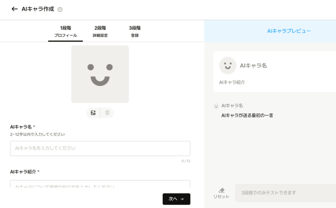Viewport: 336px width, 208px height.
Task: Click the smiley avatar in preview card
Action: pos(227,65)
